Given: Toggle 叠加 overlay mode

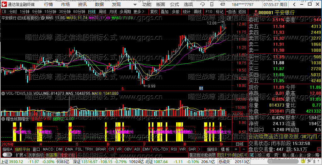Looking at the screenshot, I should point(164,12).
